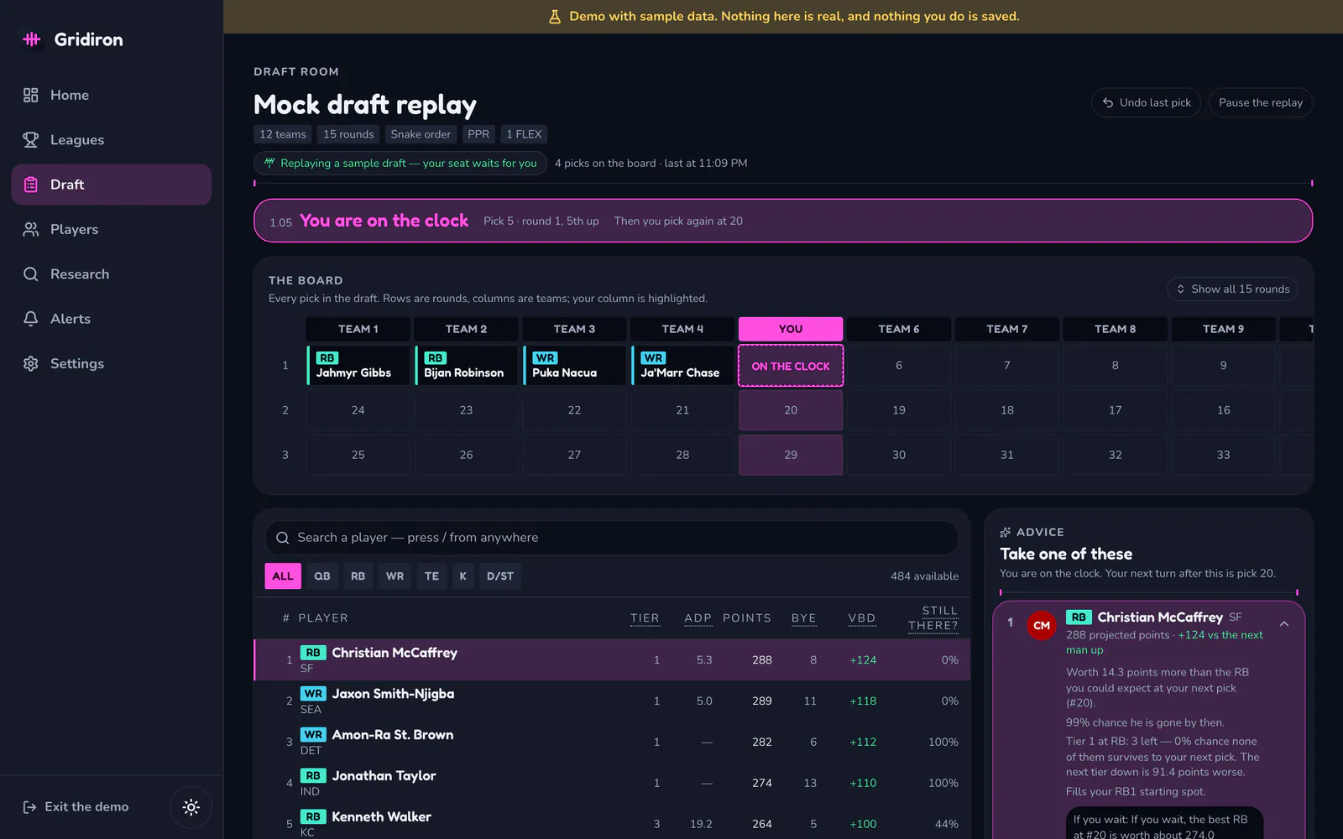This screenshot has height=839, width=1343.
Task: Click Bijan Robinson pick cell
Action: [467, 366]
